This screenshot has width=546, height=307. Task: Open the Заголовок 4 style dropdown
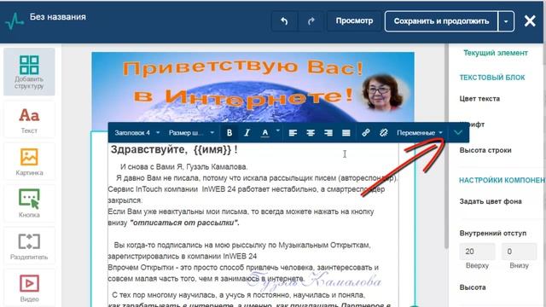[x=137, y=133]
